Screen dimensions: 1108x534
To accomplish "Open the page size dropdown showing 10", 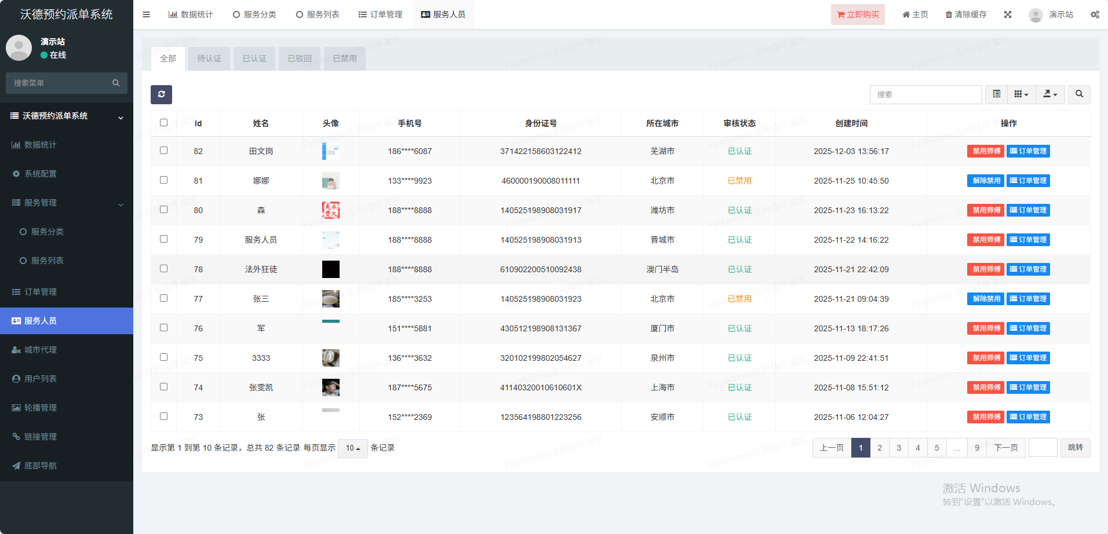I will coord(352,448).
